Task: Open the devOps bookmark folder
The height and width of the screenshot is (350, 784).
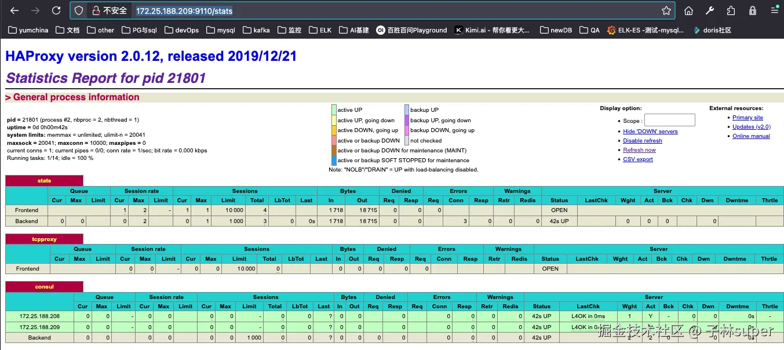Action: [x=181, y=30]
